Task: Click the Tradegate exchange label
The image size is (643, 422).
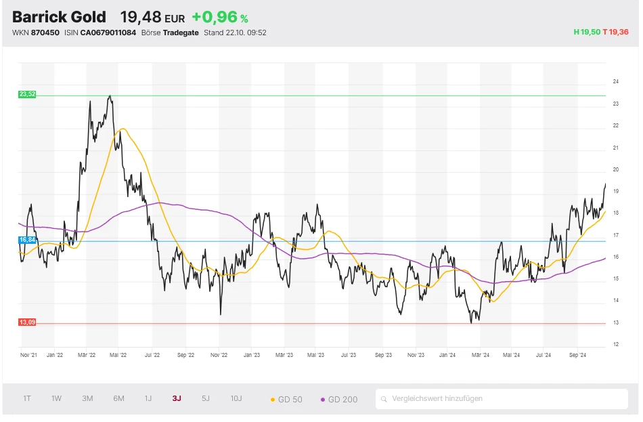Action: (179, 32)
